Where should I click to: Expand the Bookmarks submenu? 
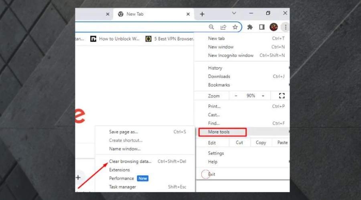[242, 85]
